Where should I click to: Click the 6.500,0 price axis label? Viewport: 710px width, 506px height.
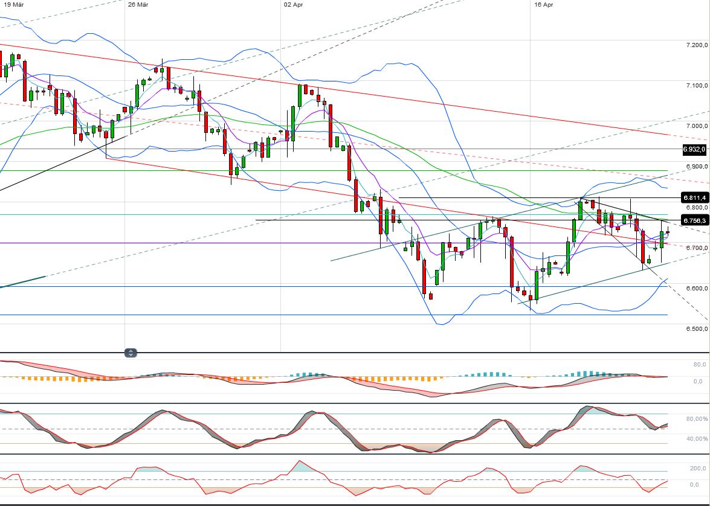click(697, 329)
